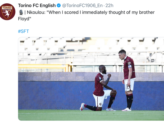Click the word Floyd in the tweet text
This screenshot has width=164, height=123.
[24, 19]
